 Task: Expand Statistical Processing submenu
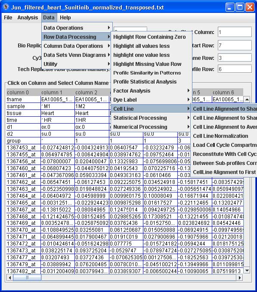click(x=151, y=118)
